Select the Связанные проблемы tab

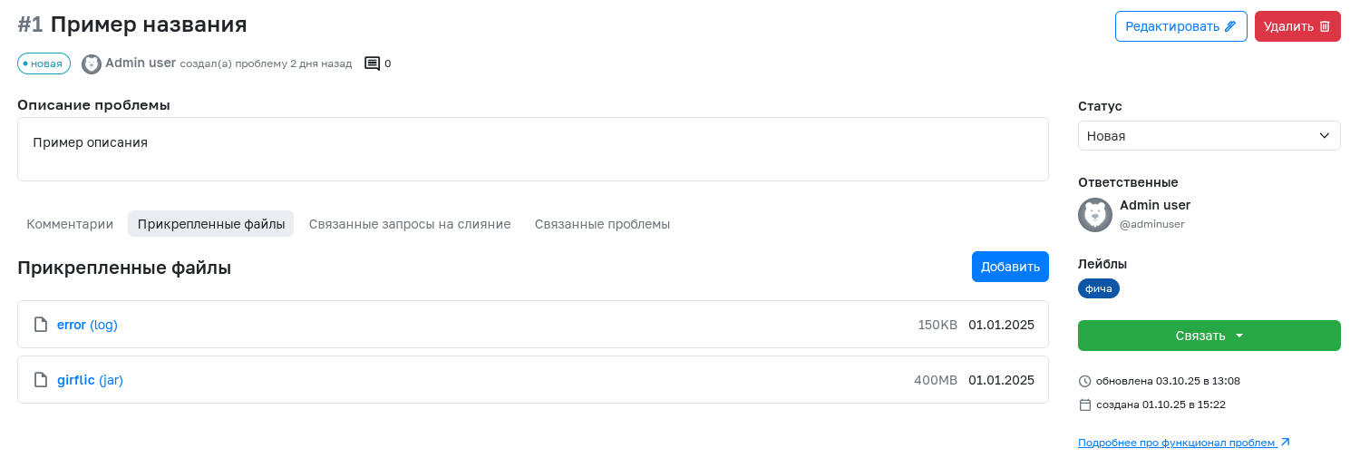pos(602,224)
